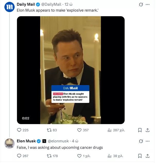Share Elon Musk's reply tweet

(x=148, y=156)
